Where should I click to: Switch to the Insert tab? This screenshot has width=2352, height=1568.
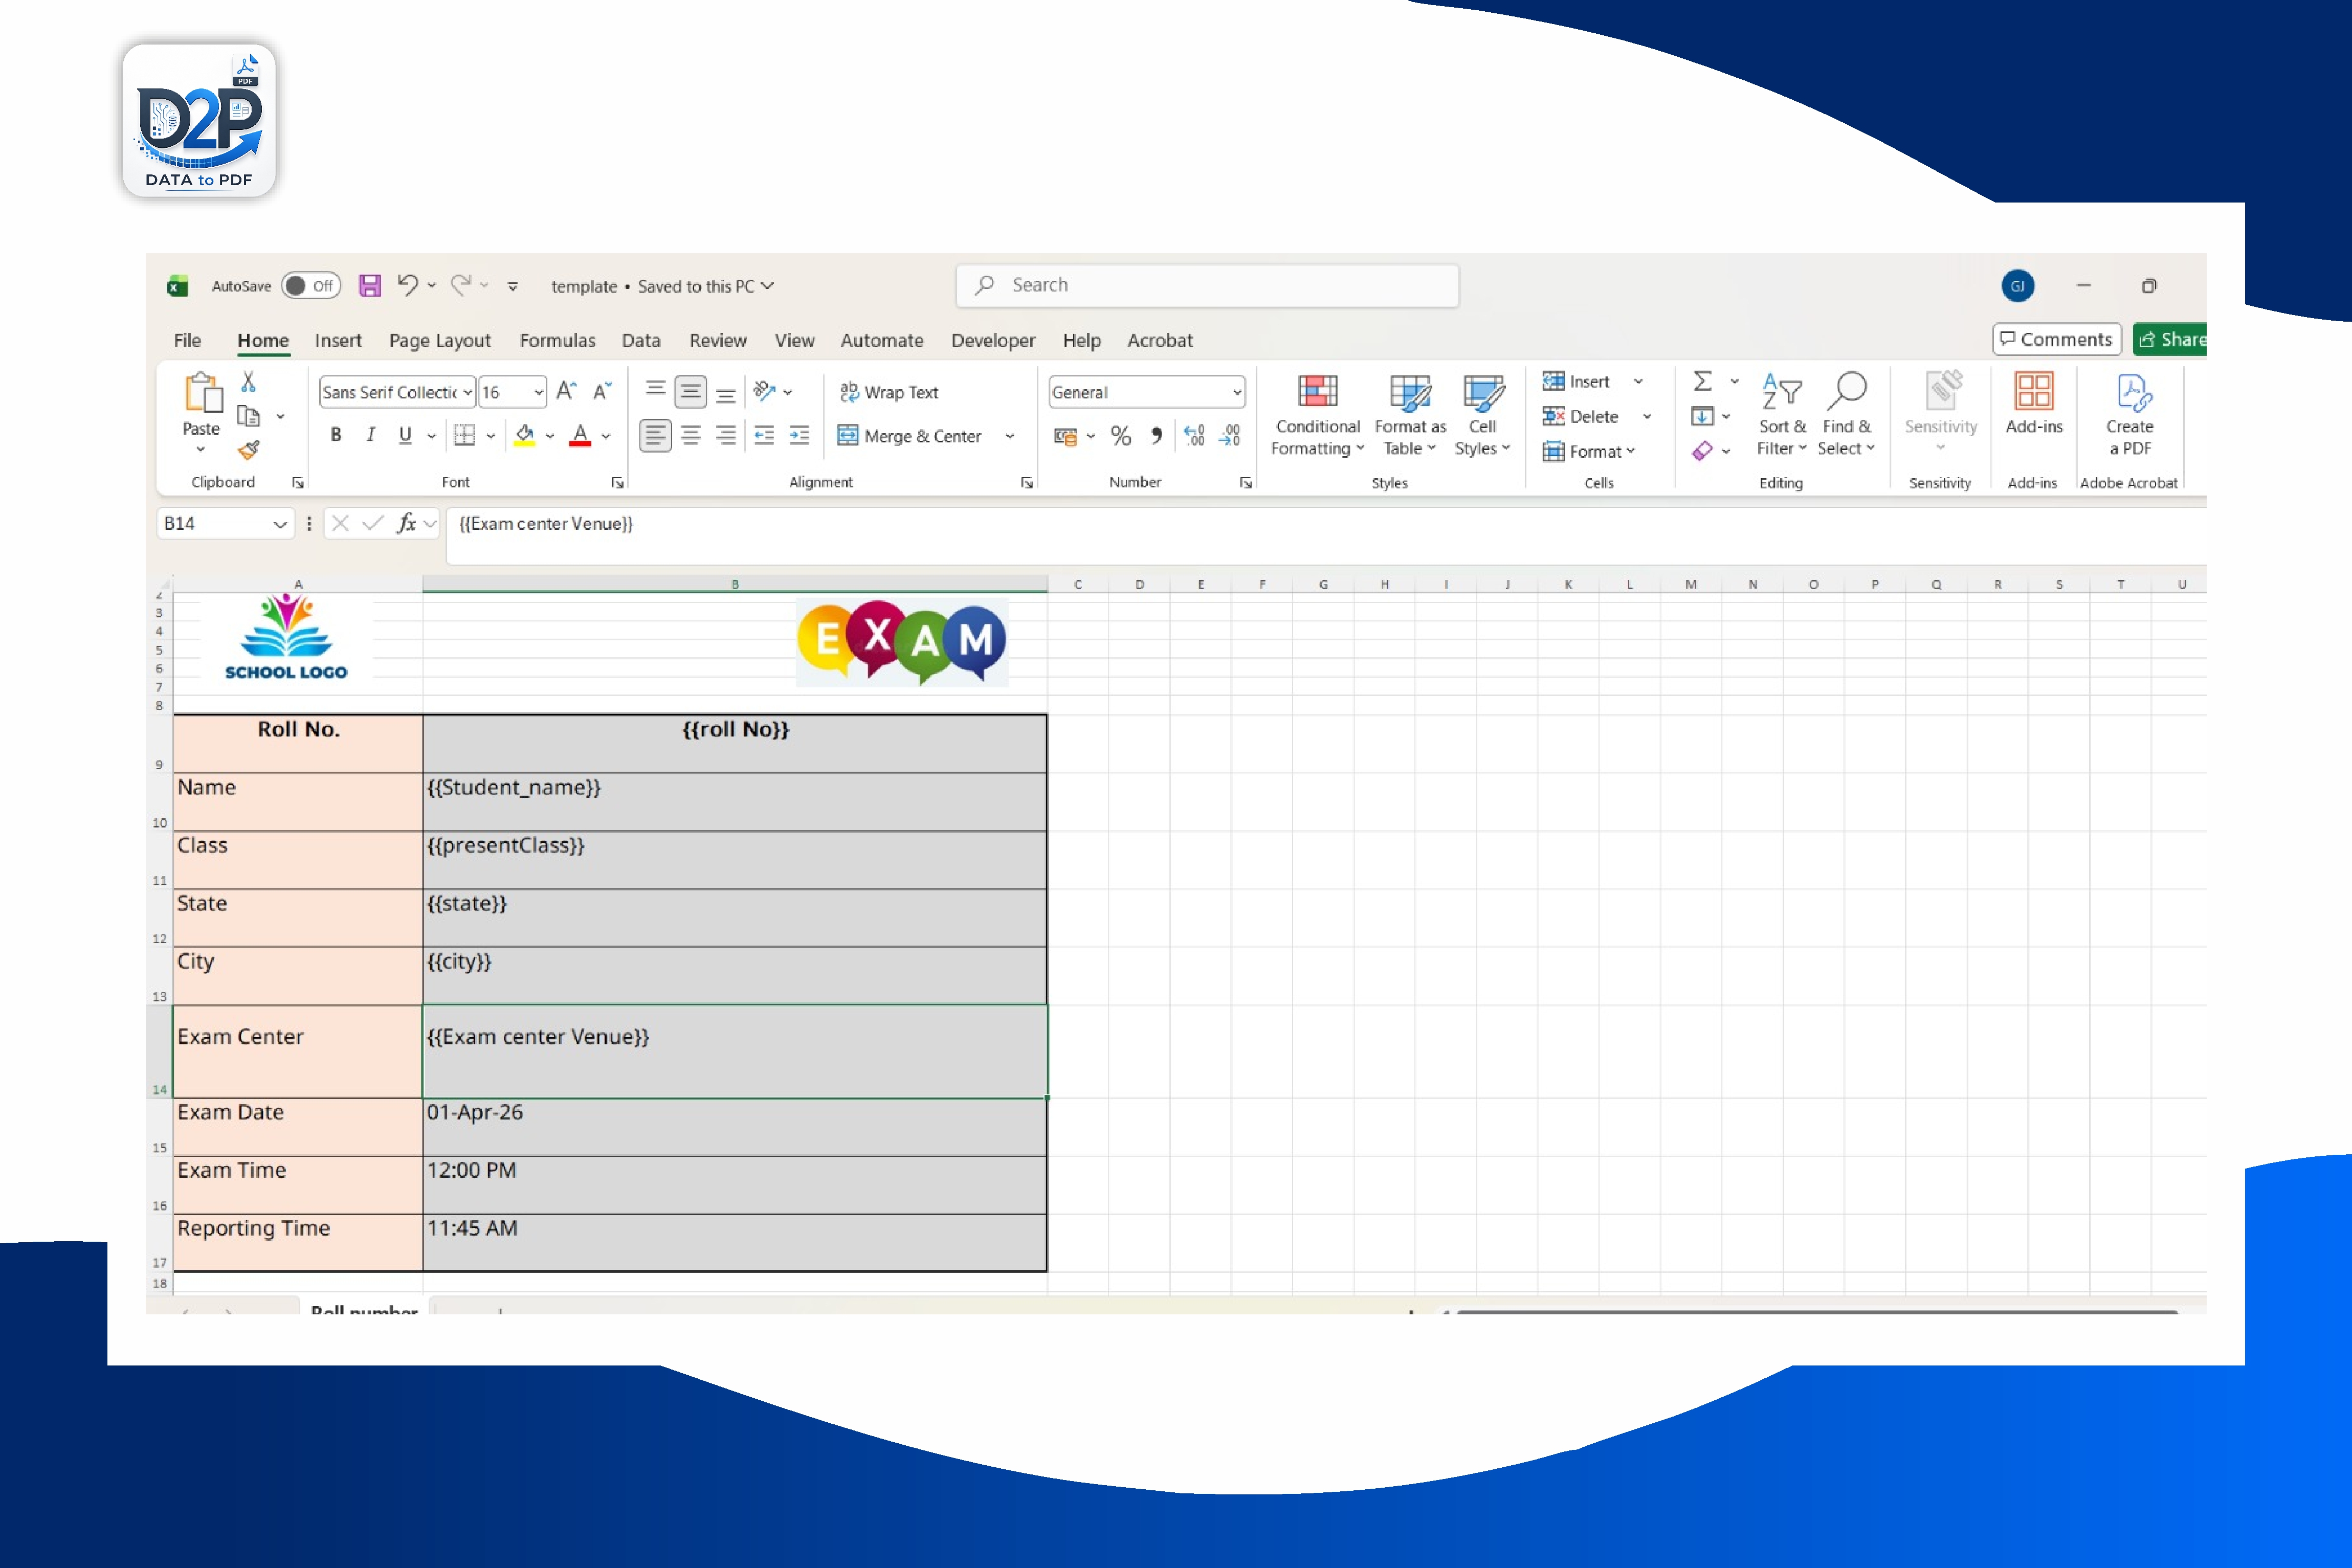(338, 340)
